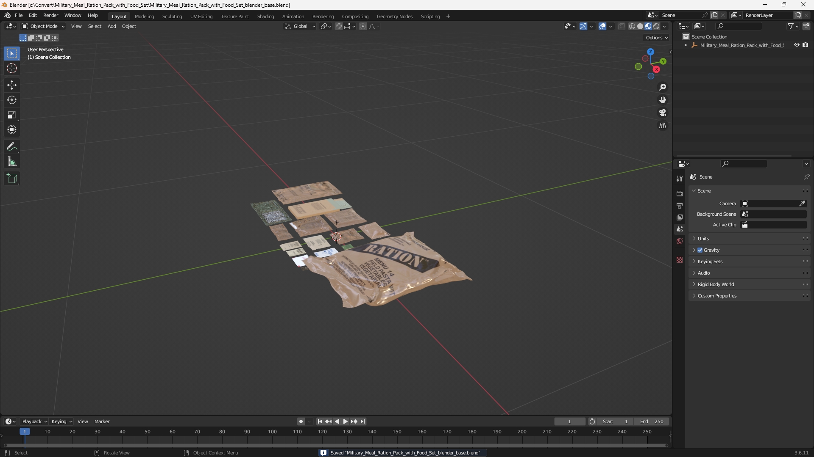This screenshot has height=457, width=814.
Task: Toggle the Gravity checkbox
Action: (x=700, y=250)
